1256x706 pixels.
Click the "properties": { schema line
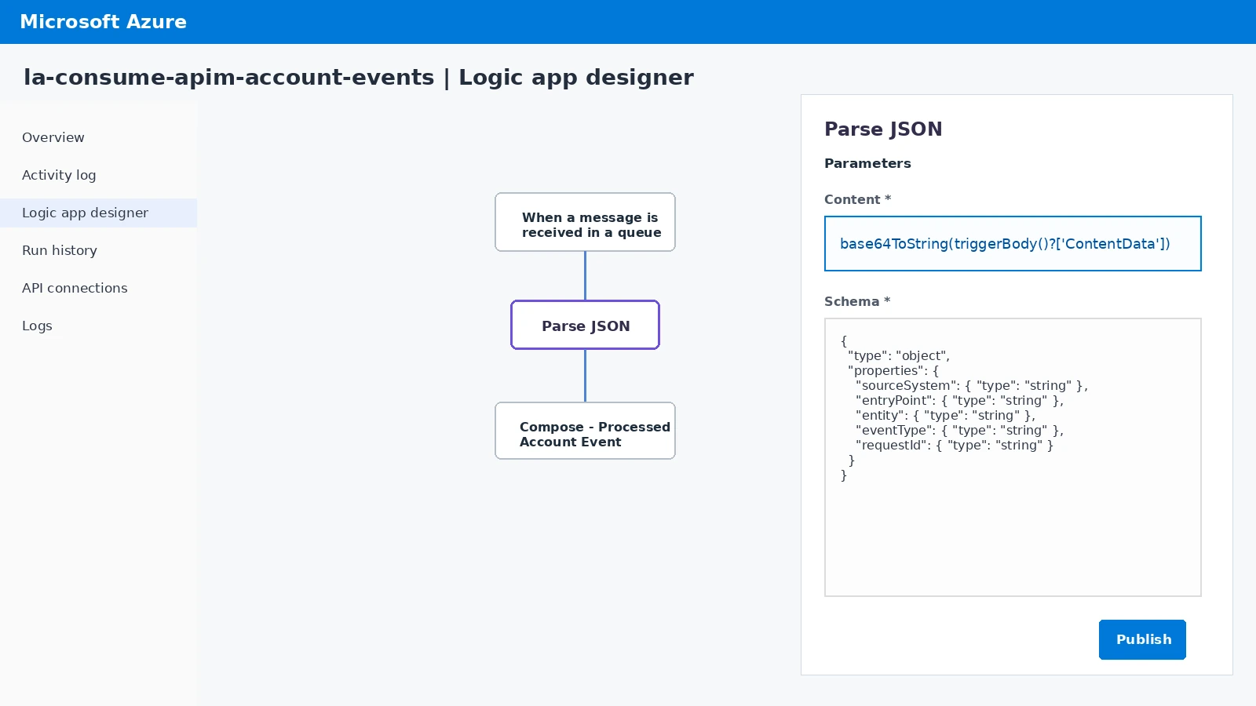(x=893, y=370)
